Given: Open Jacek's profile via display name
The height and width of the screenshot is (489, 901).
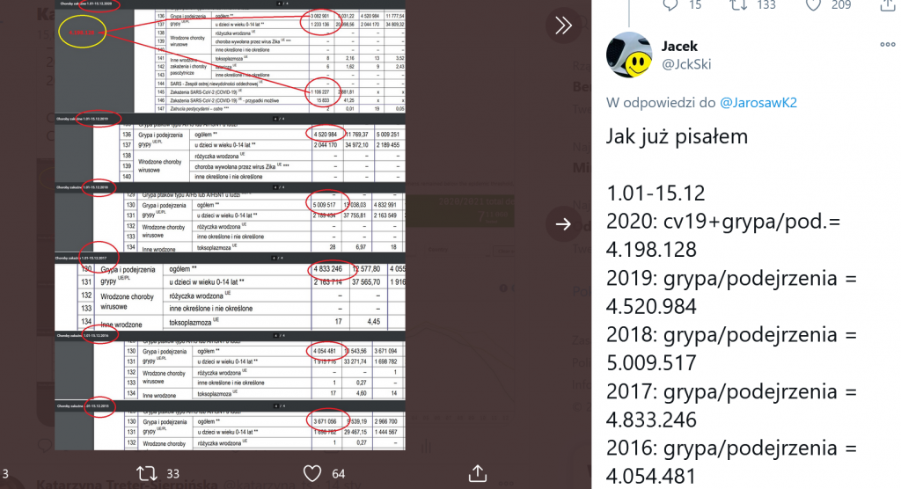Looking at the screenshot, I should pos(680,45).
